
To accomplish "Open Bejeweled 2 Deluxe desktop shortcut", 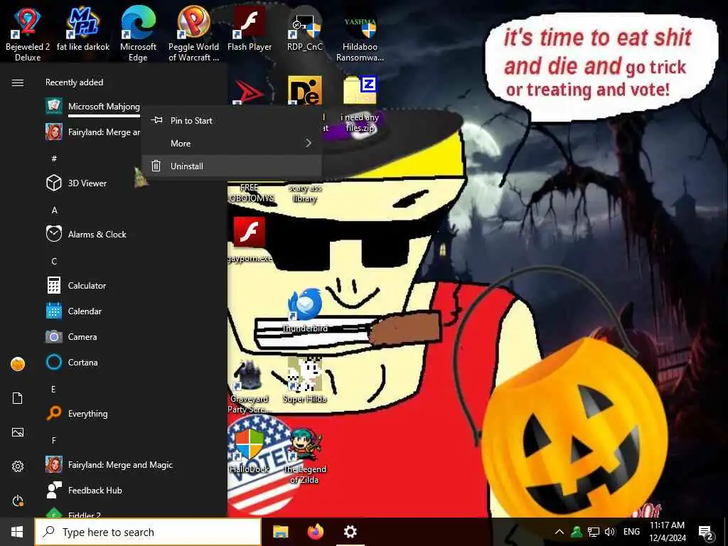I will [28, 31].
